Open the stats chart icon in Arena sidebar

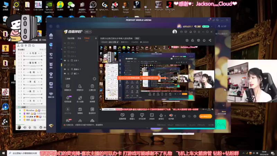click(x=51, y=85)
